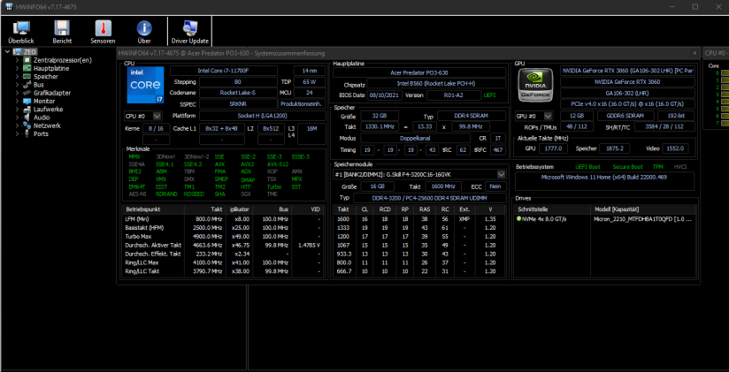Expand the Zentralprozessor(en) node
This screenshot has width=729, height=372.
pos(17,60)
